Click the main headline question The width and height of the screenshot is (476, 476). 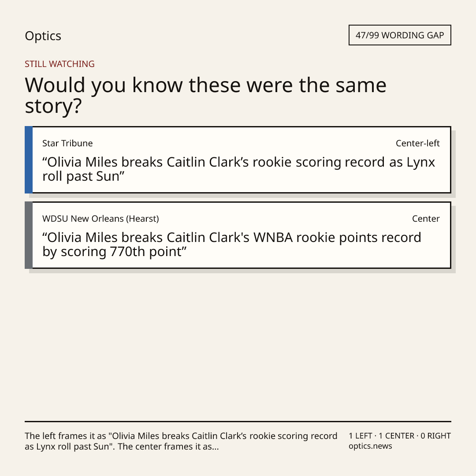click(205, 95)
